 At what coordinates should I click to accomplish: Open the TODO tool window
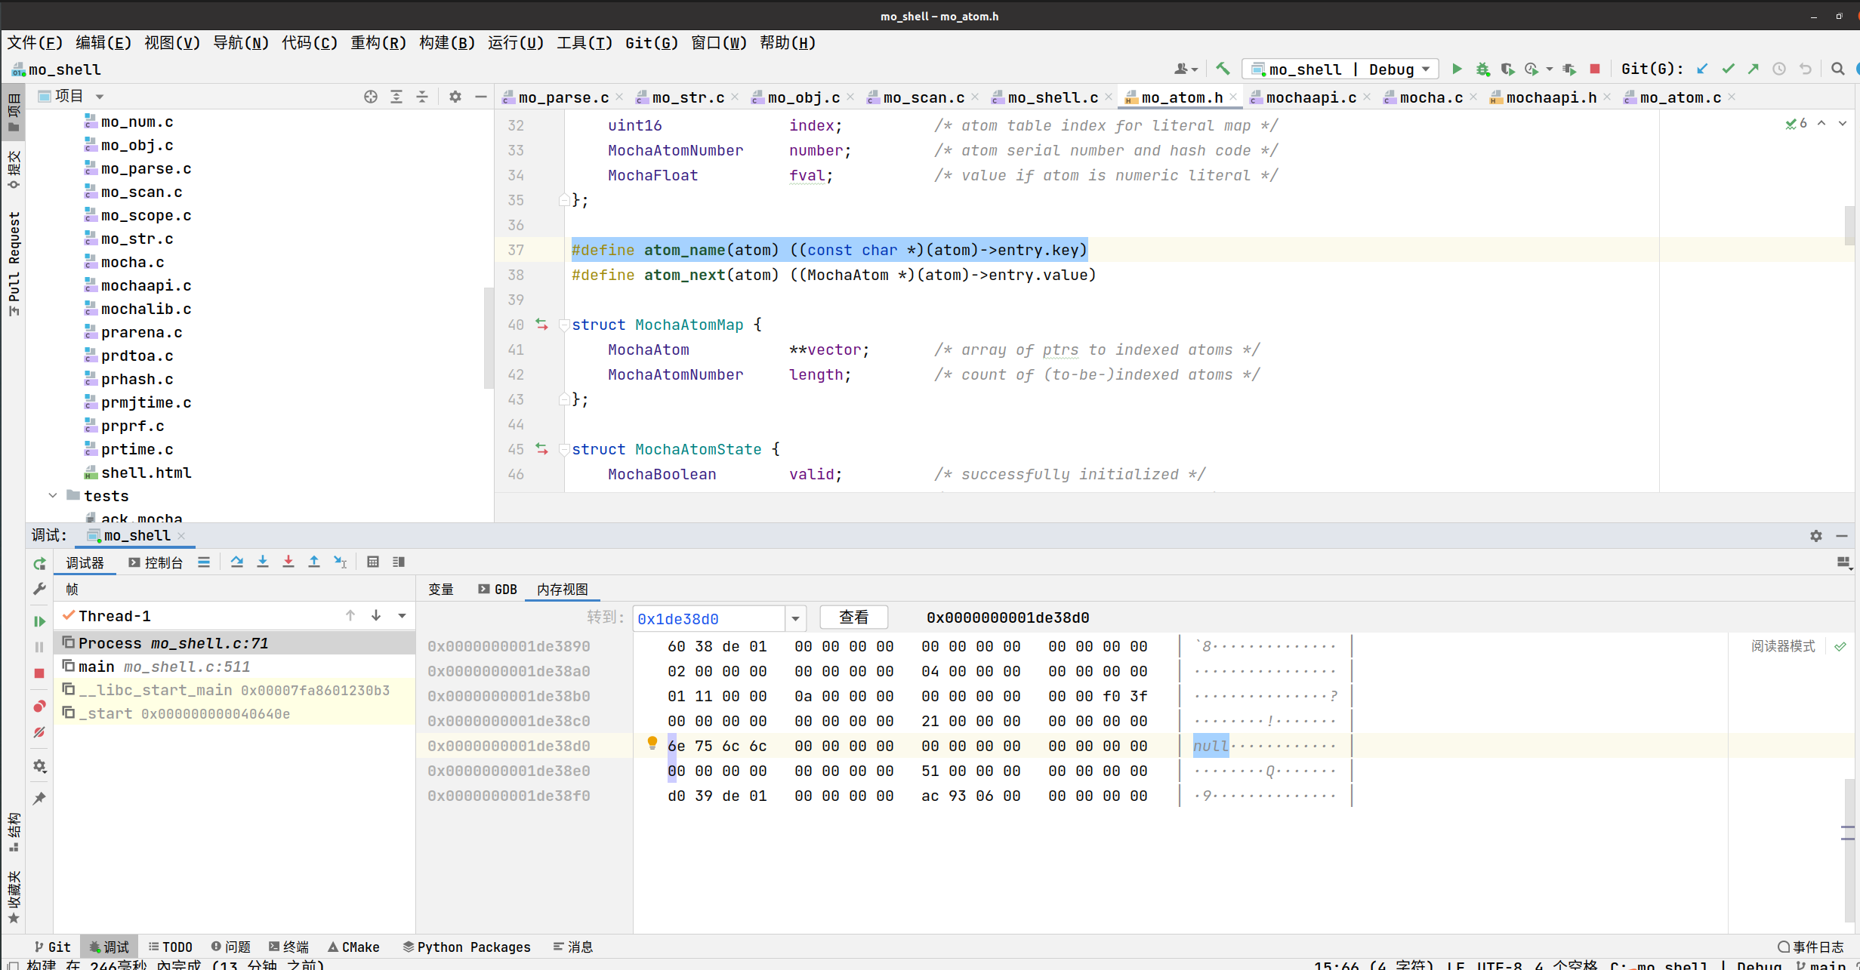(x=171, y=947)
